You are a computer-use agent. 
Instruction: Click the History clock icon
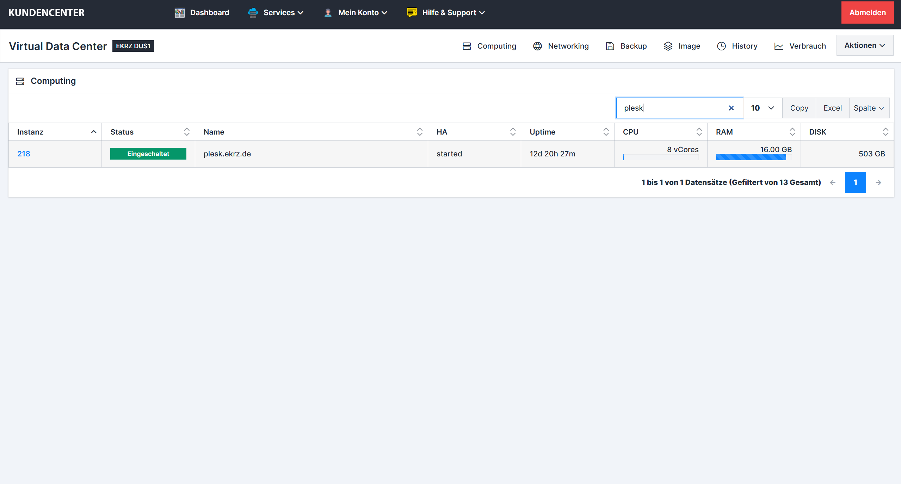721,46
